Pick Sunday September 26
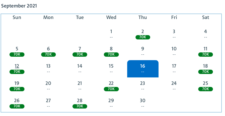Screen dimensions: 225x116 point(17,103)
